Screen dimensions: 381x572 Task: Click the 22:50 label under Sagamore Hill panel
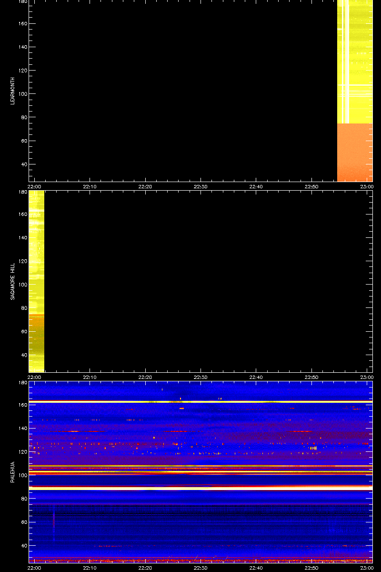(x=311, y=378)
